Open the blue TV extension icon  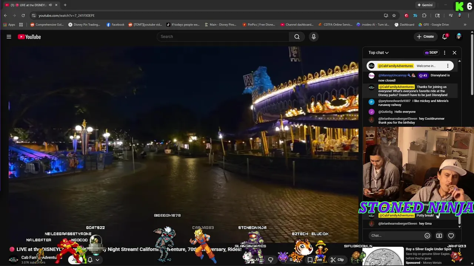pyautogui.click(x=415, y=16)
